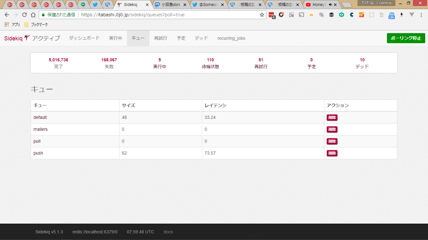Image resolution: width=428 pixels, height=240 pixels.
Task: Open the ブックマーク bookmarks folder
Action: click(36, 24)
